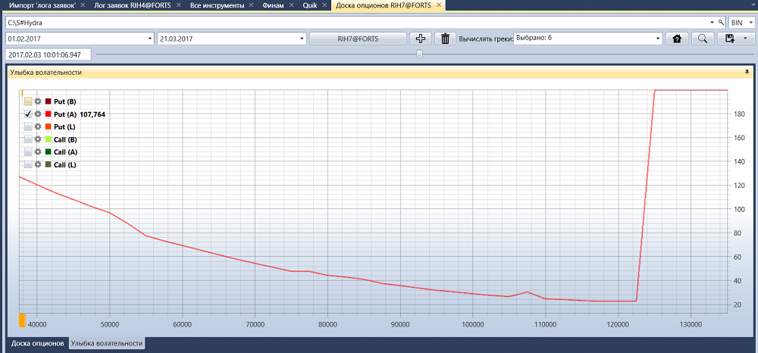Click the RIH7@FORTS instrument button

point(358,39)
